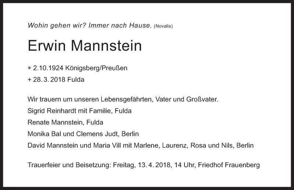This screenshot has width=294, height=190.
Task: Click the name Maria Vill
Action: 107,146
